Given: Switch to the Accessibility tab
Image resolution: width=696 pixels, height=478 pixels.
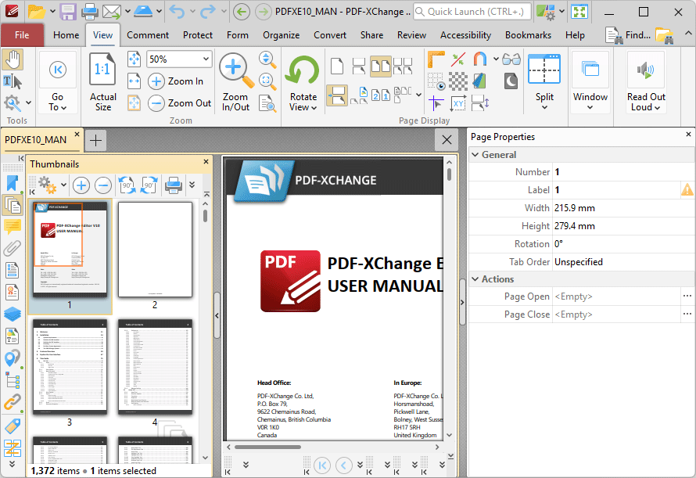Looking at the screenshot, I should coord(465,35).
